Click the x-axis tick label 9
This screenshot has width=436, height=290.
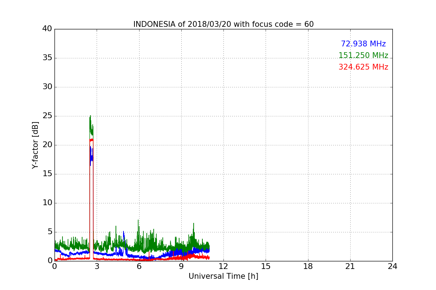[181, 266]
